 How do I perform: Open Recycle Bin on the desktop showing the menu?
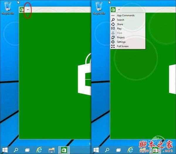tap(99, 8)
